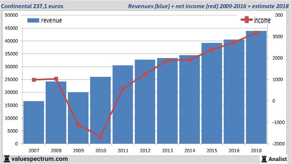Click the '5000' revenue axis label
The height and width of the screenshot is (164, 291).
(x=13, y=131)
